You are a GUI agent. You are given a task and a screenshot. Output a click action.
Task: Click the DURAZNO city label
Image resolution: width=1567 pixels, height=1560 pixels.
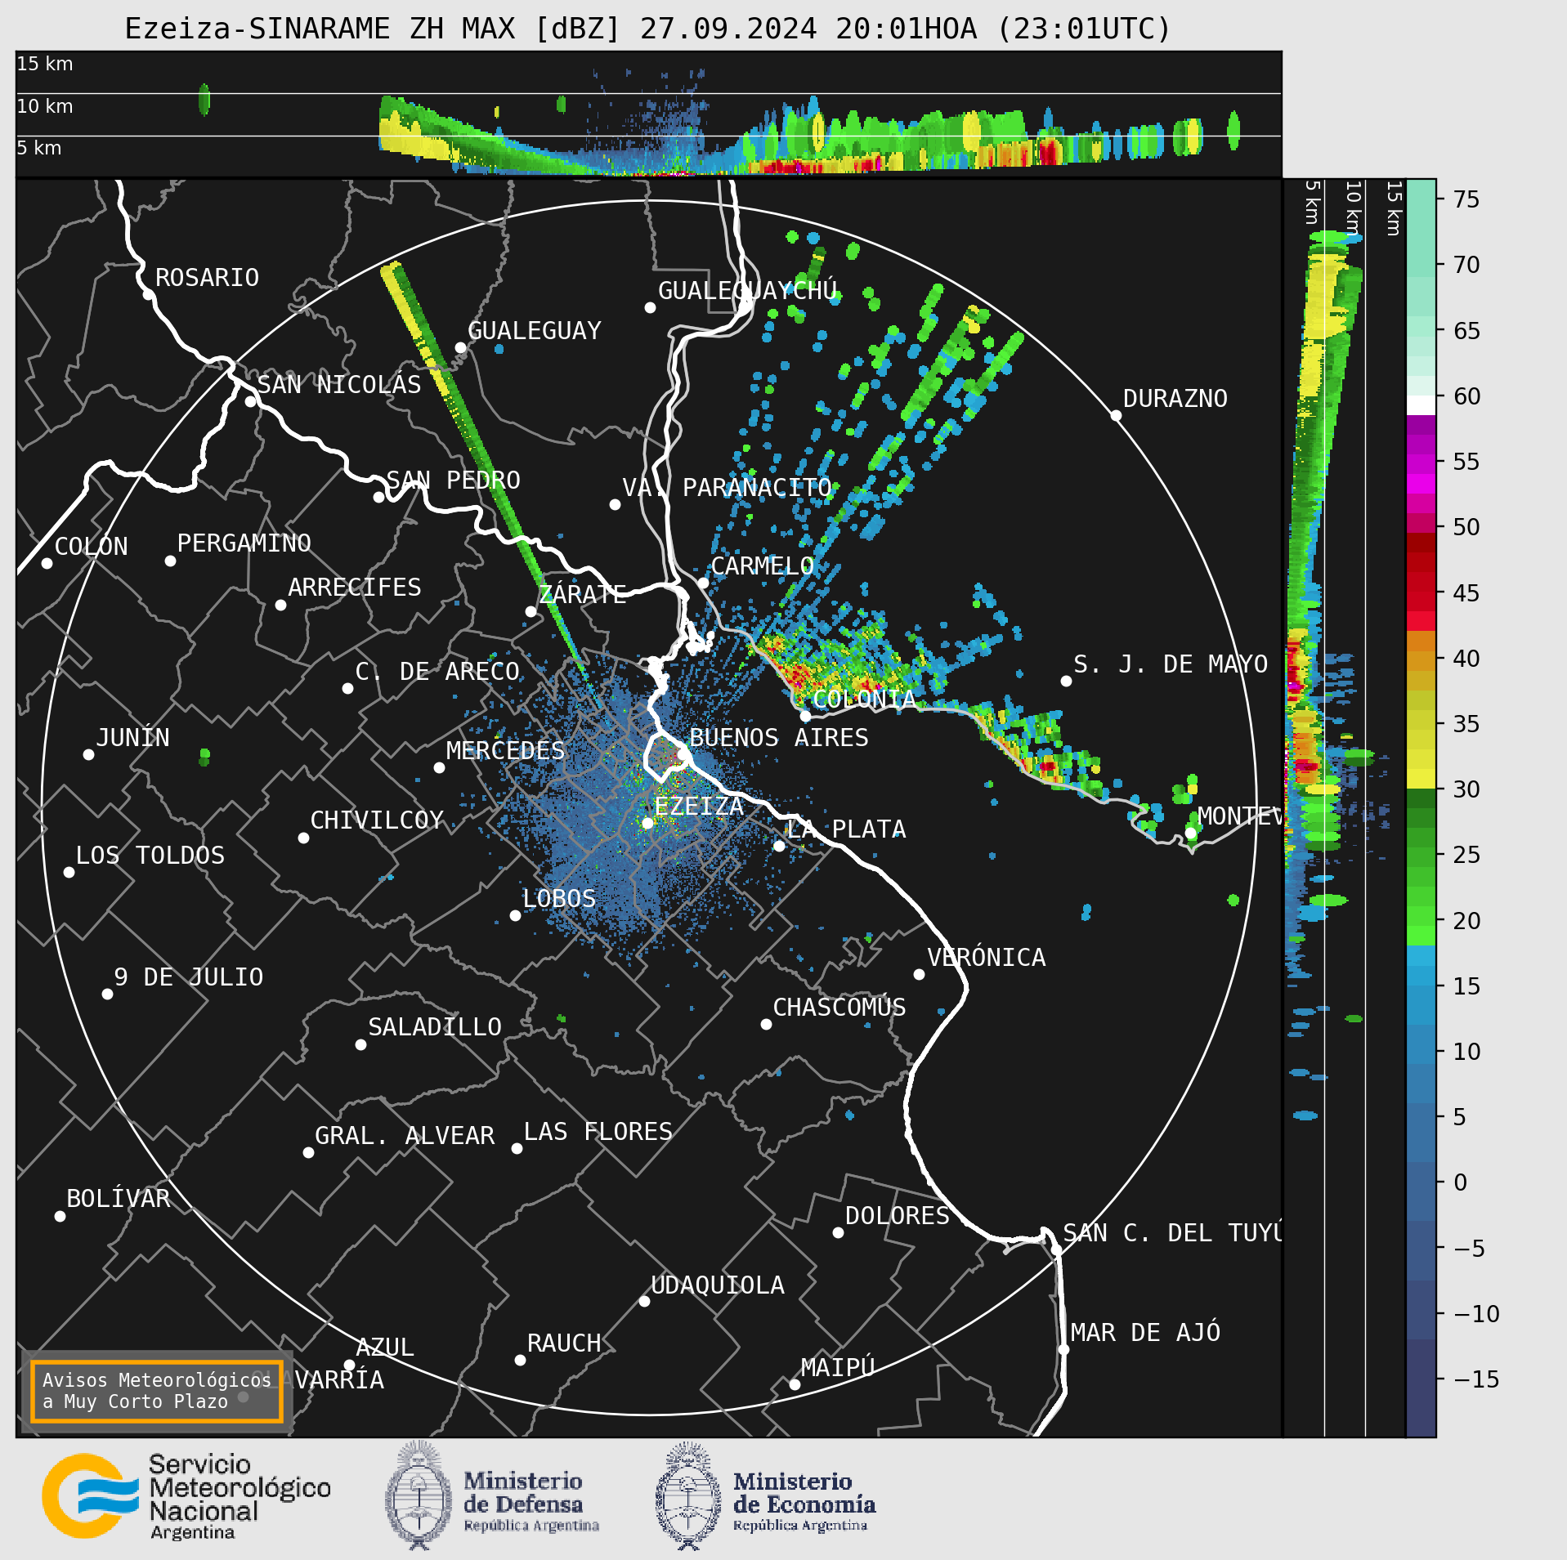point(1175,399)
